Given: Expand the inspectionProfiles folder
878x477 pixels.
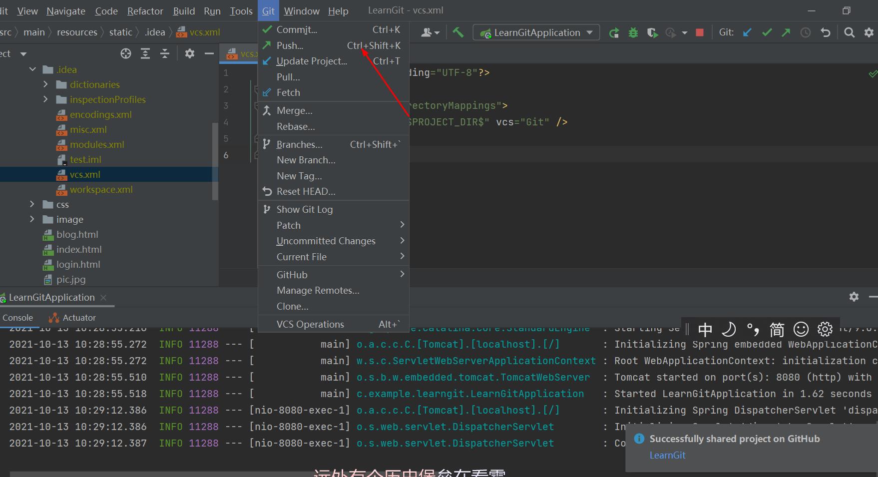Looking at the screenshot, I should click(x=45, y=99).
